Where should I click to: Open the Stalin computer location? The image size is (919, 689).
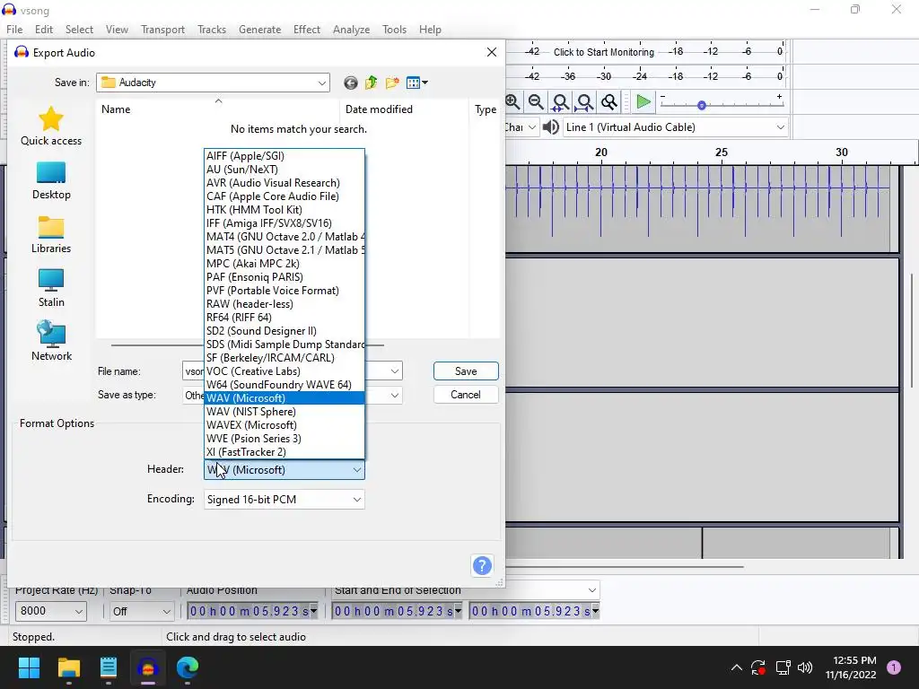pyautogui.click(x=51, y=288)
